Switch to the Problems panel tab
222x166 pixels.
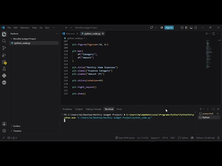click(67, 109)
